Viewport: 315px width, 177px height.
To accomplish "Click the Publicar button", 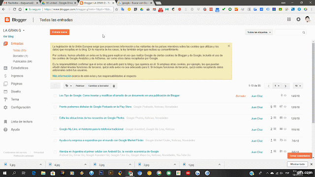I will click(x=80, y=86).
